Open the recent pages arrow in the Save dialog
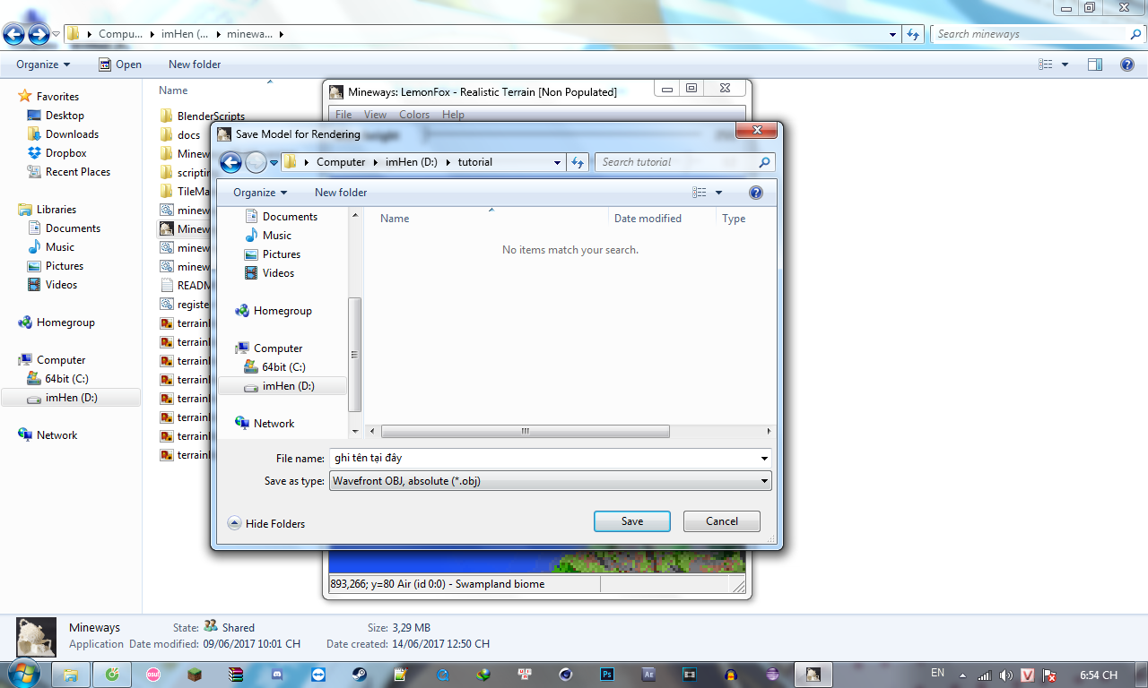The image size is (1148, 688). (x=274, y=163)
